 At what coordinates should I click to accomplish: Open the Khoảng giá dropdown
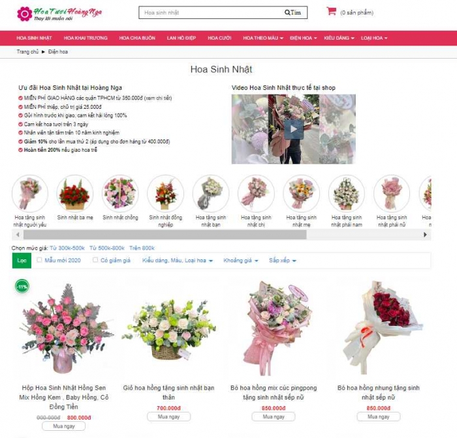241,261
